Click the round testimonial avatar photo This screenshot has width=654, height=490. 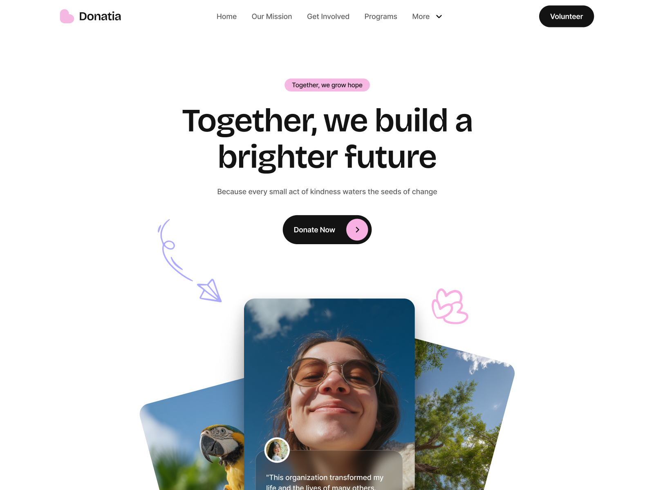(x=277, y=450)
